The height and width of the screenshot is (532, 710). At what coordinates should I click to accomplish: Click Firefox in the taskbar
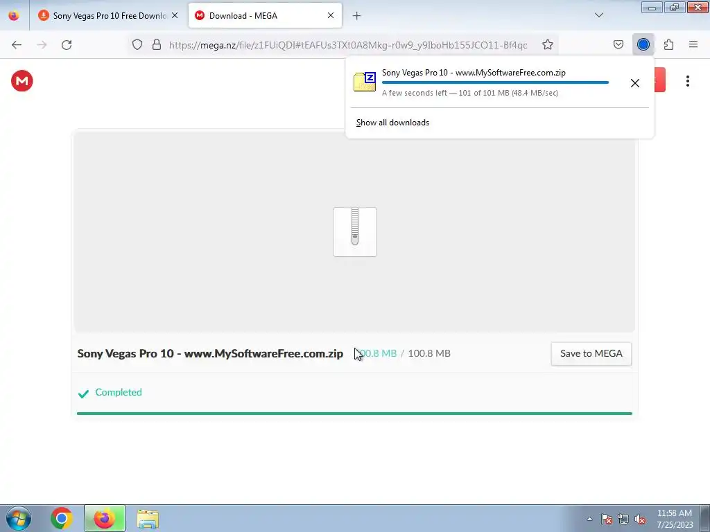click(x=105, y=518)
